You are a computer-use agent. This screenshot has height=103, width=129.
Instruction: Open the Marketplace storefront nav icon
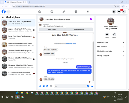point(76,12)
